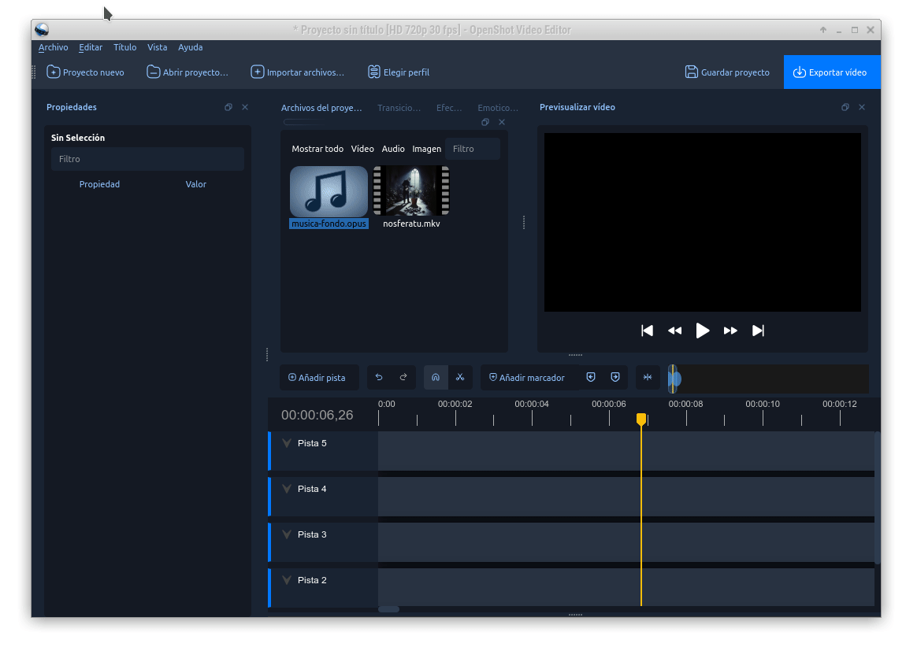Open the Archivo menu

54,47
